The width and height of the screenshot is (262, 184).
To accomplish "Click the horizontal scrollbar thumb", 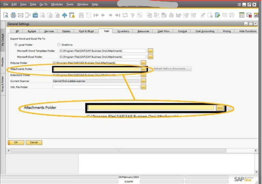I will (x=119, y=151).
